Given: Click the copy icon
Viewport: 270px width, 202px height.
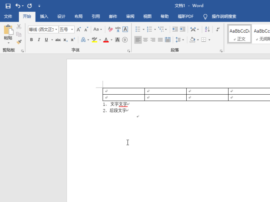Looking at the screenshot, I should tap(19, 35).
